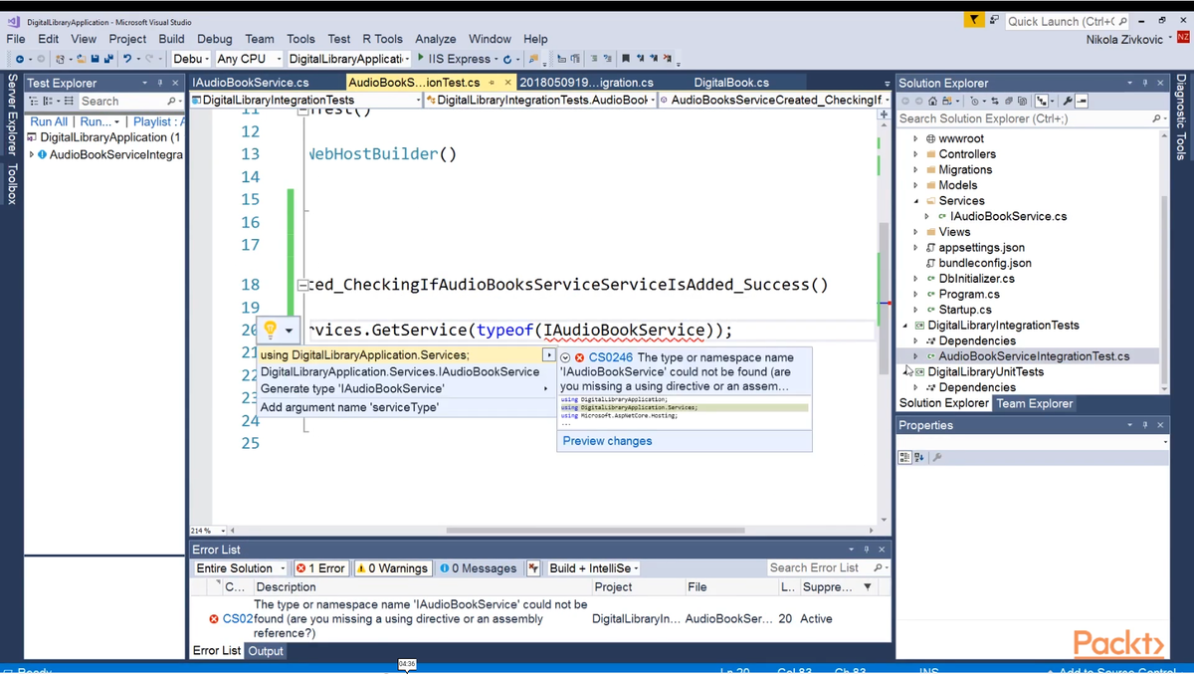Start IIS Express with the green play icon

click(421, 59)
